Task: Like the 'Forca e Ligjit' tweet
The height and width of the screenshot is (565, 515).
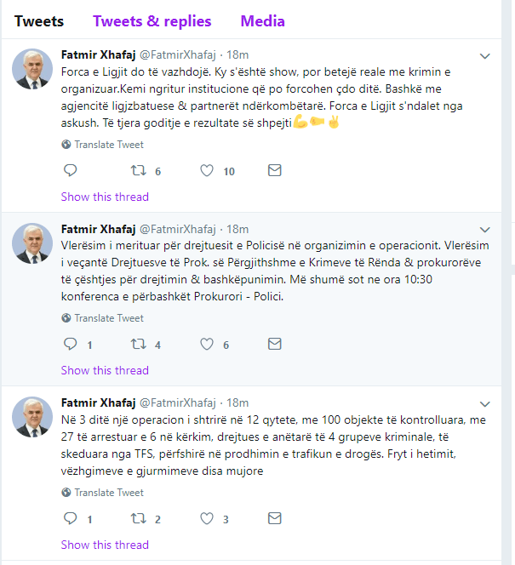Action: click(x=207, y=171)
